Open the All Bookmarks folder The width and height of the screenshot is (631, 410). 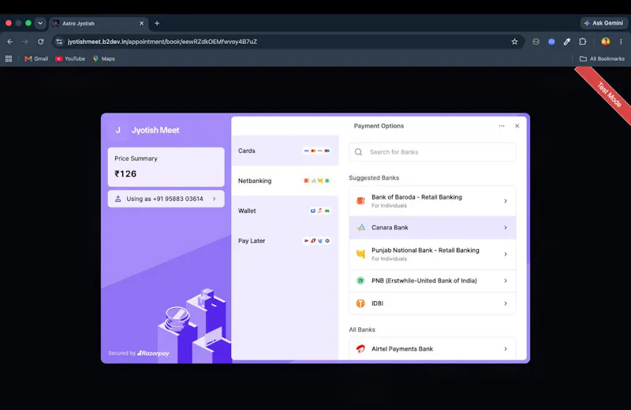coord(602,59)
